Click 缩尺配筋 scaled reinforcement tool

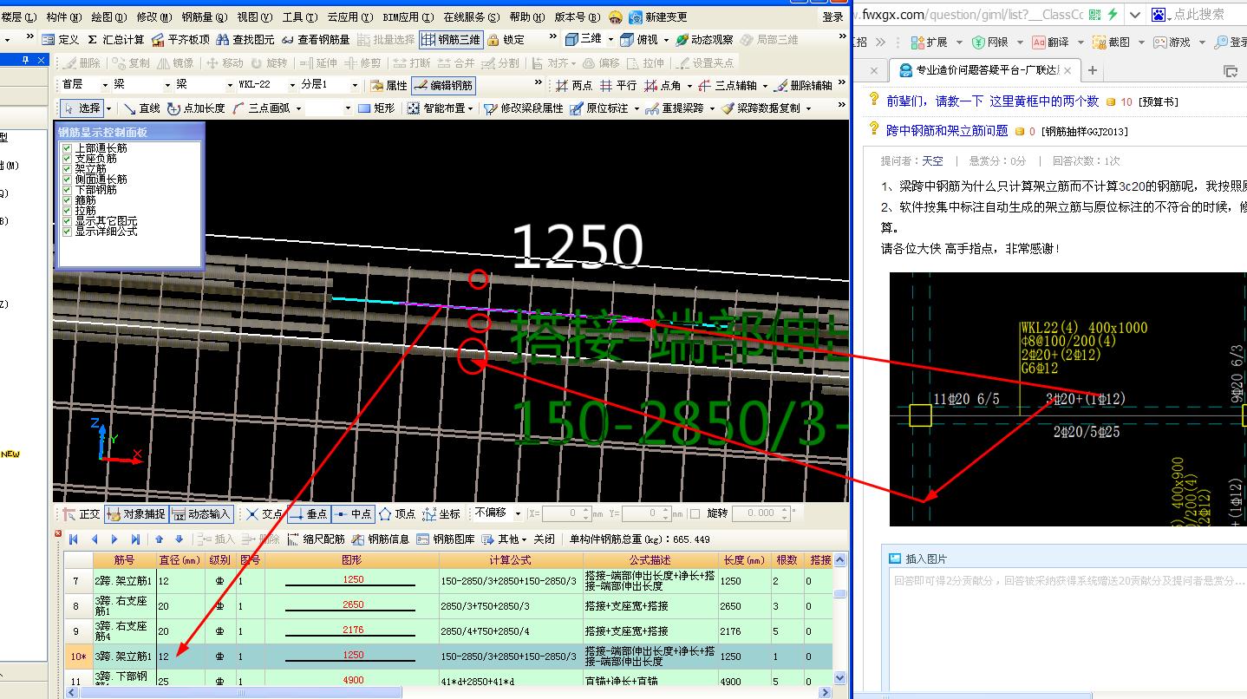pyautogui.click(x=317, y=539)
